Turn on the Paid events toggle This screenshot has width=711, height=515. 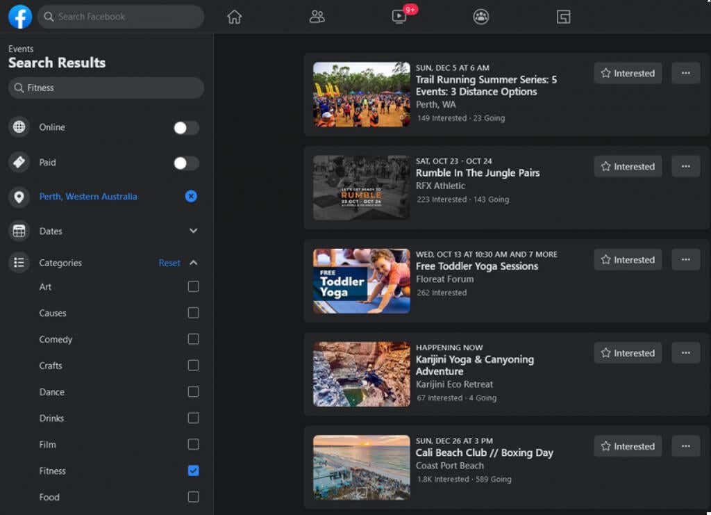tap(186, 163)
